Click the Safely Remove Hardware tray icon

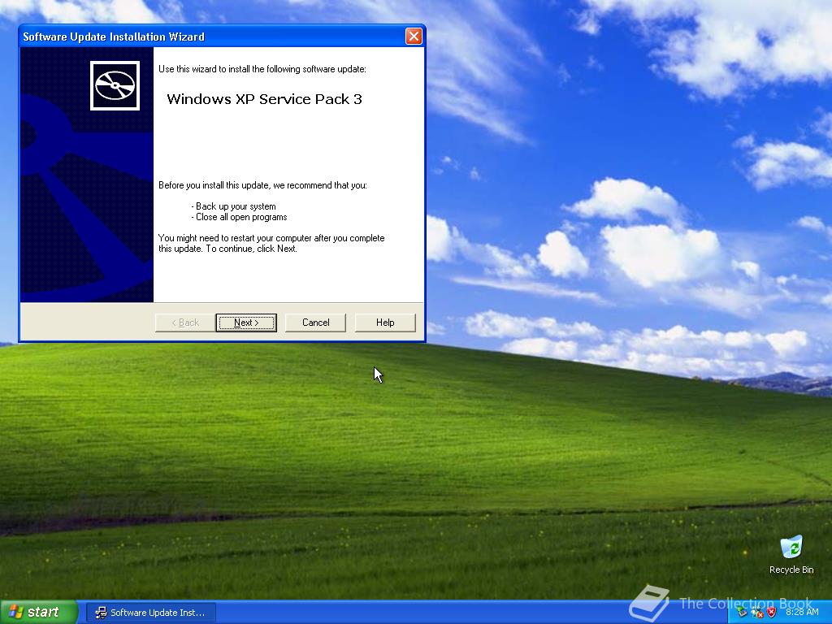pos(742,612)
